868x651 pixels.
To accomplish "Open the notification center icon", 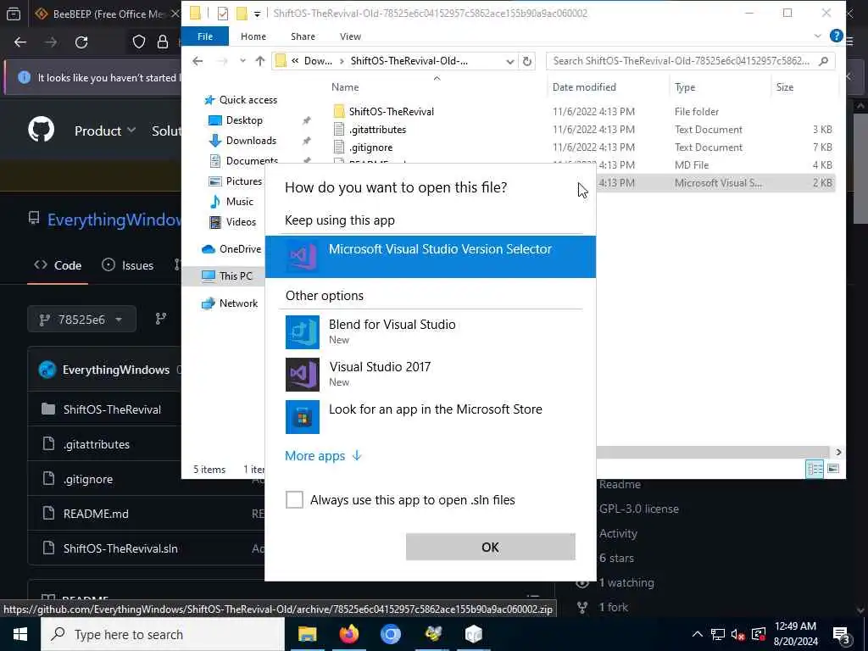I will click(841, 635).
